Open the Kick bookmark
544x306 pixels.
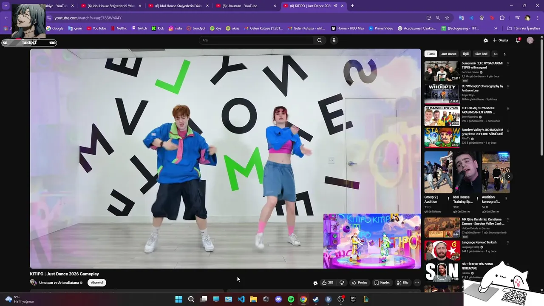pos(158,28)
